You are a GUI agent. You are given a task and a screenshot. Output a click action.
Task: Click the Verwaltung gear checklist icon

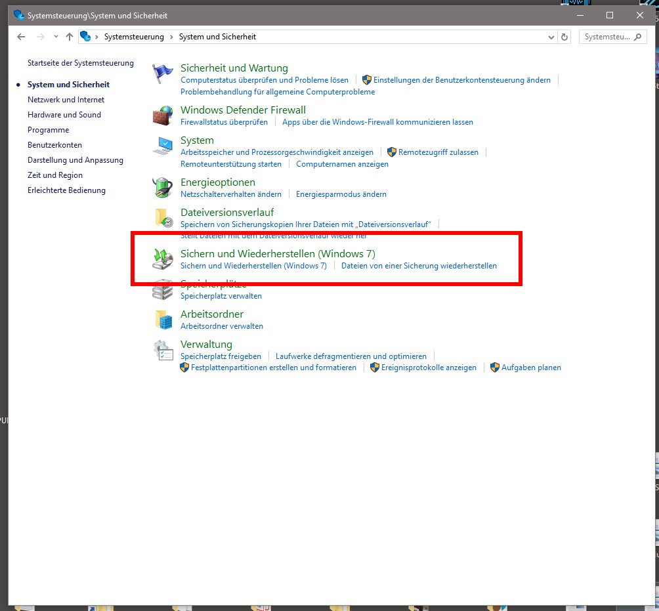click(163, 350)
